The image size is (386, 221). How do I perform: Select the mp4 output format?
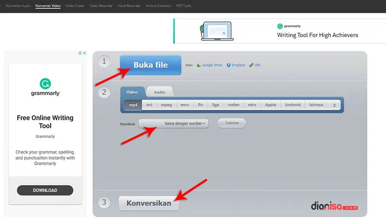tap(133, 105)
